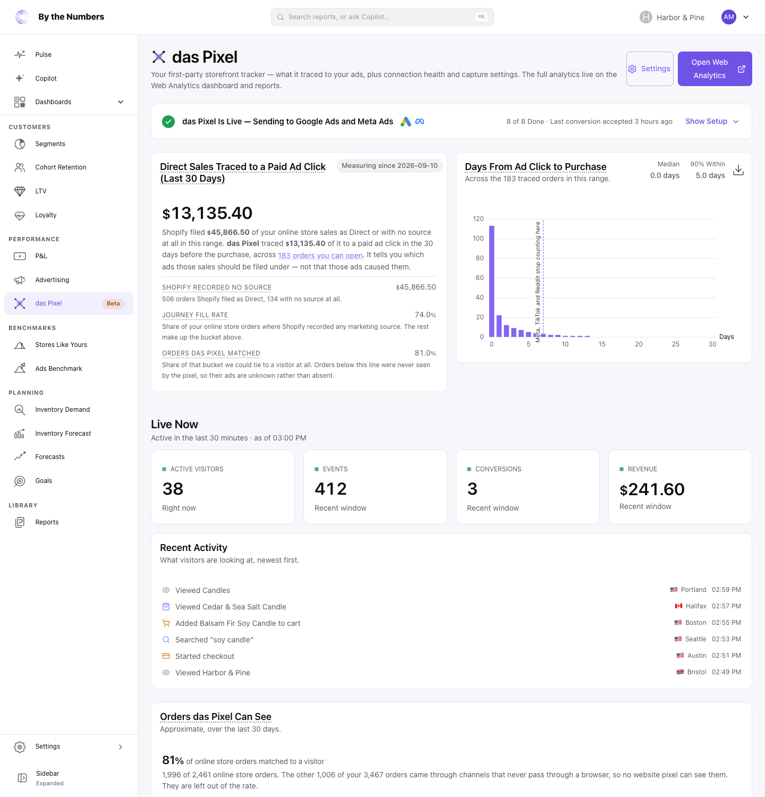
Task: Click the Harbor & Pine store name
Action: pos(681,18)
